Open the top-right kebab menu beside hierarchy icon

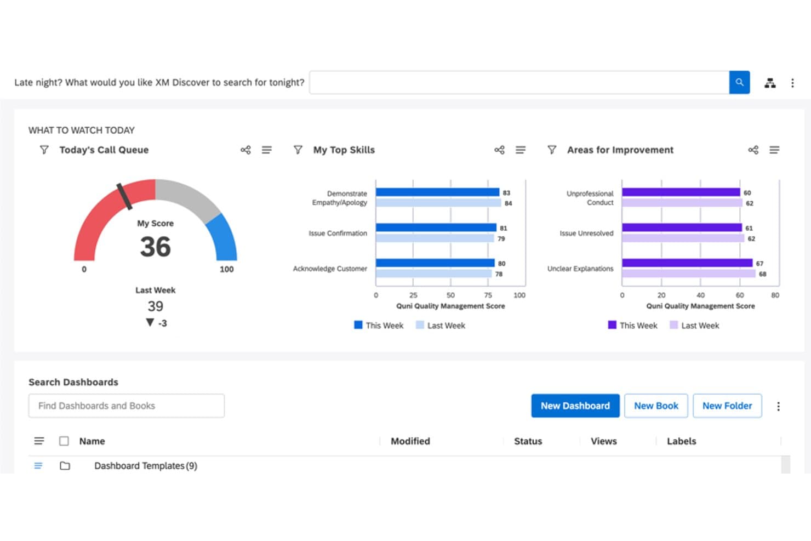coord(792,83)
